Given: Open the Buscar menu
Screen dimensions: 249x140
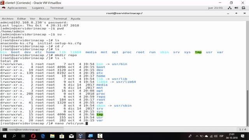Looking at the screenshot, I should 44,19.
